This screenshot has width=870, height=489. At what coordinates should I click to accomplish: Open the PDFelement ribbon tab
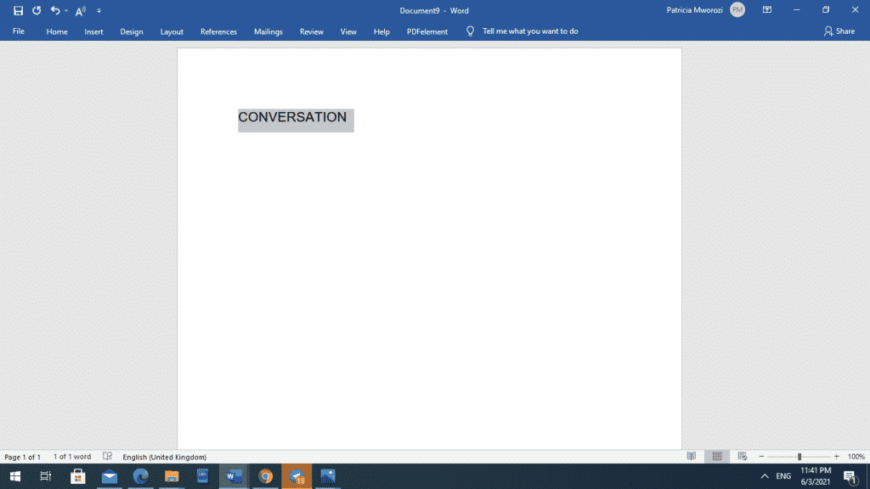[427, 31]
